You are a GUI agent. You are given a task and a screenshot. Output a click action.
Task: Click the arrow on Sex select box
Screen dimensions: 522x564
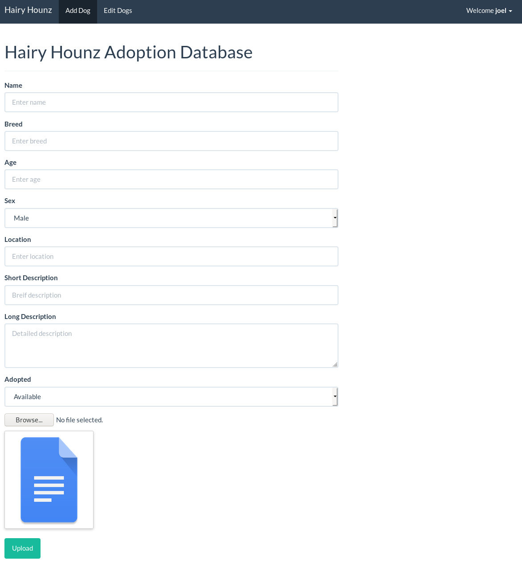point(335,218)
